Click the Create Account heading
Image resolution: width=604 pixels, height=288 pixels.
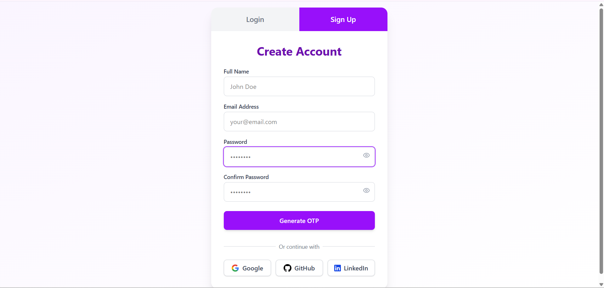tap(299, 52)
